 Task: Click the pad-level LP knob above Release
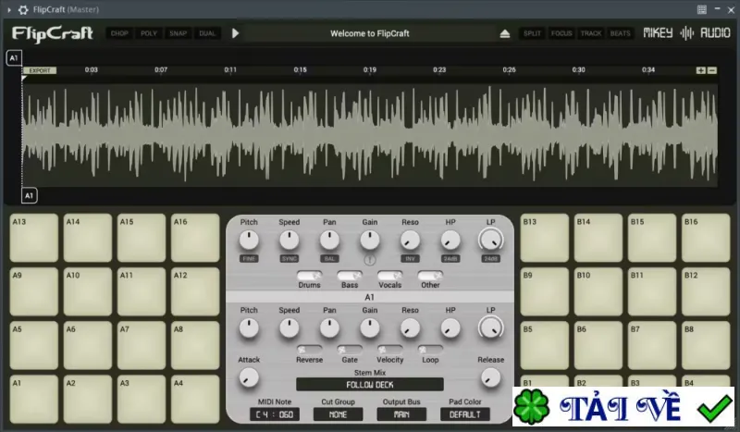tap(491, 328)
